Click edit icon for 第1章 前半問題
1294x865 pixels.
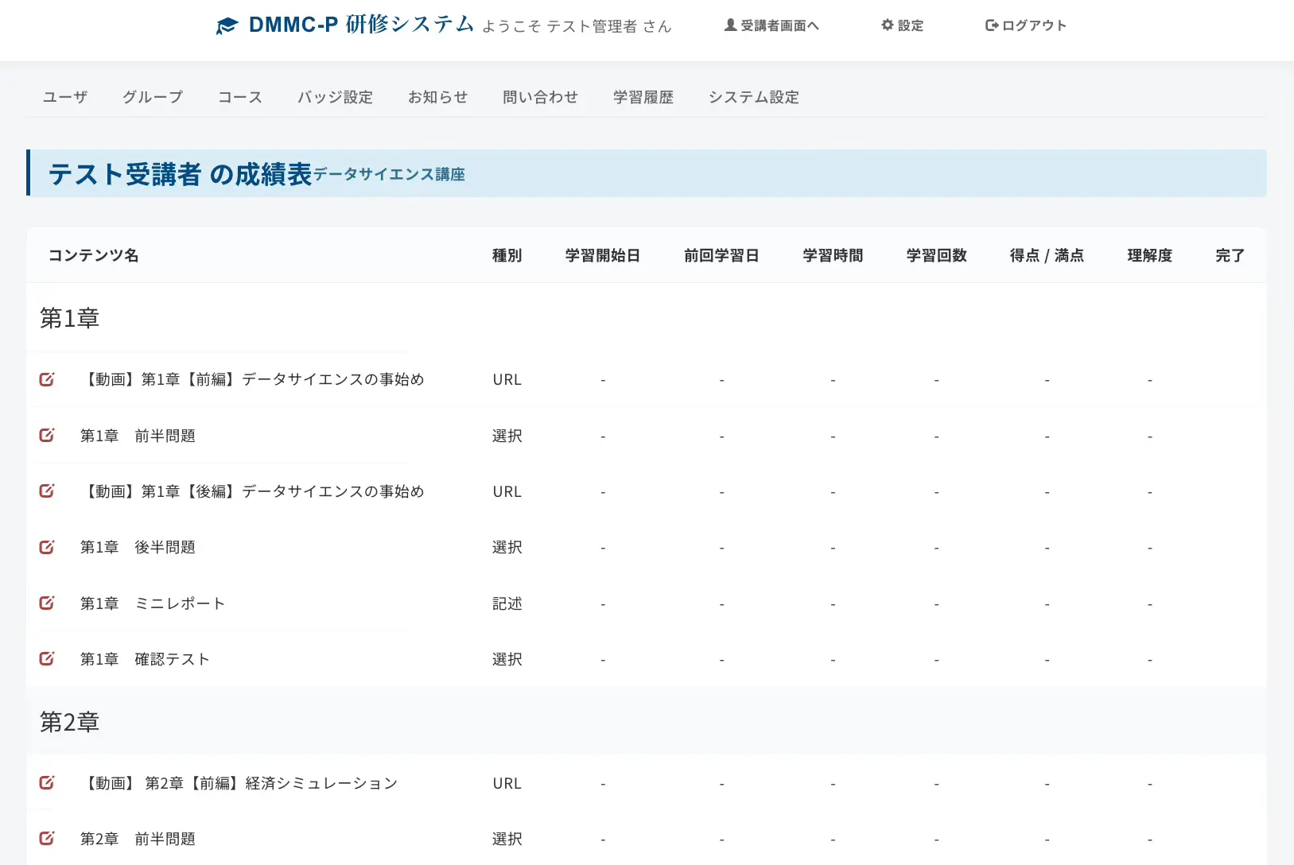[x=47, y=436]
